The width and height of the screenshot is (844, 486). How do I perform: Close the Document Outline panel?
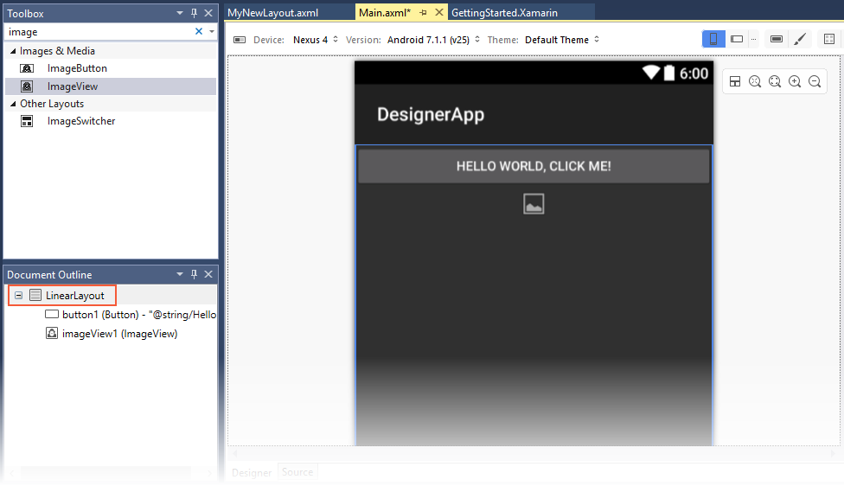pos(208,274)
